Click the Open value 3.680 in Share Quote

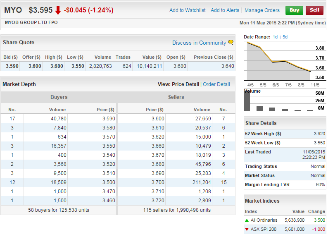click(180, 66)
